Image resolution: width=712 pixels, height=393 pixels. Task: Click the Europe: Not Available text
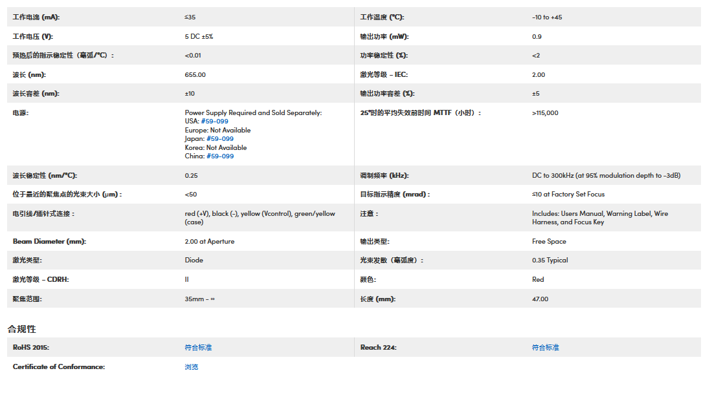click(217, 131)
